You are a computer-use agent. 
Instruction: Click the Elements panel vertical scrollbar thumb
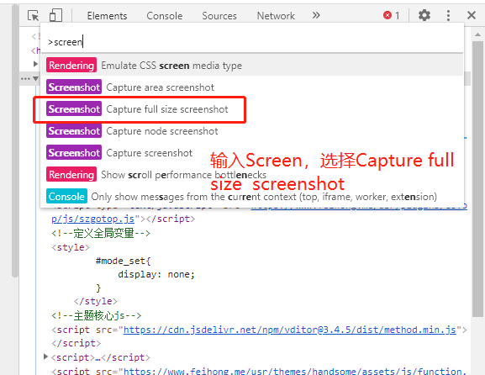478,179
